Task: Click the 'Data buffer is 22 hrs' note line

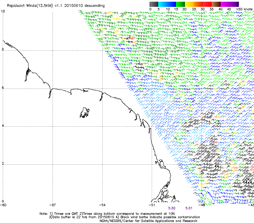Action: tap(124, 217)
